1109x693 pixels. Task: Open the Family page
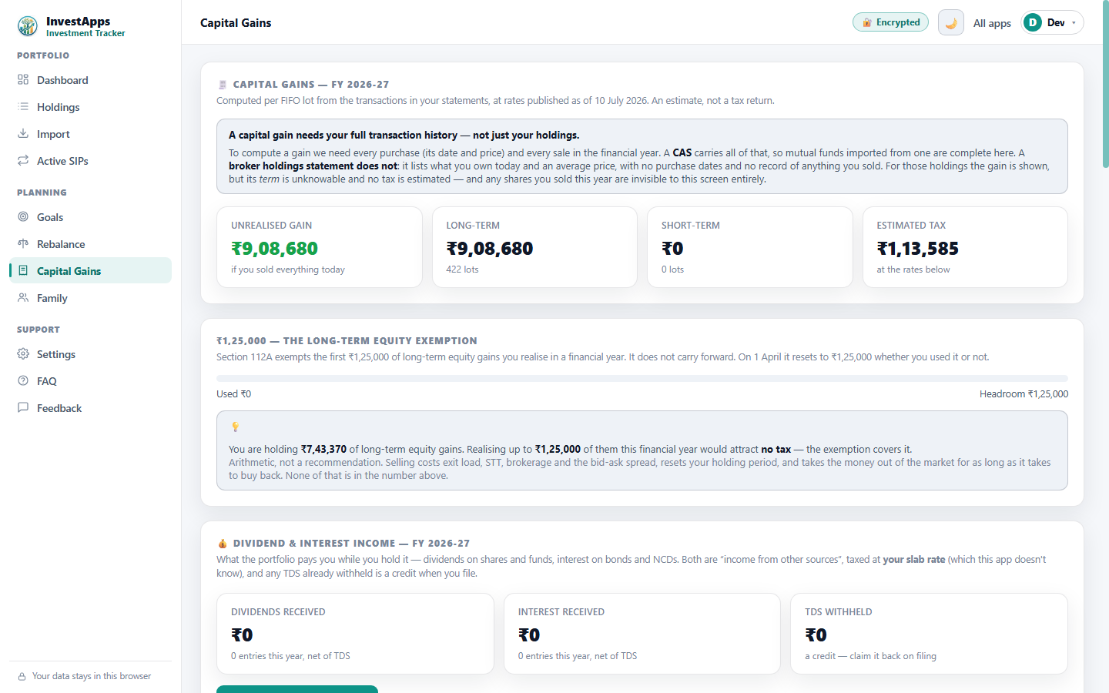click(90, 298)
